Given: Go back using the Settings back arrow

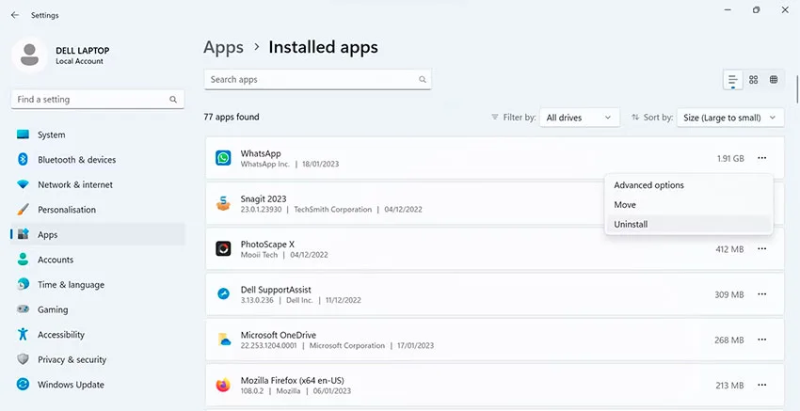Looking at the screenshot, I should 15,15.
